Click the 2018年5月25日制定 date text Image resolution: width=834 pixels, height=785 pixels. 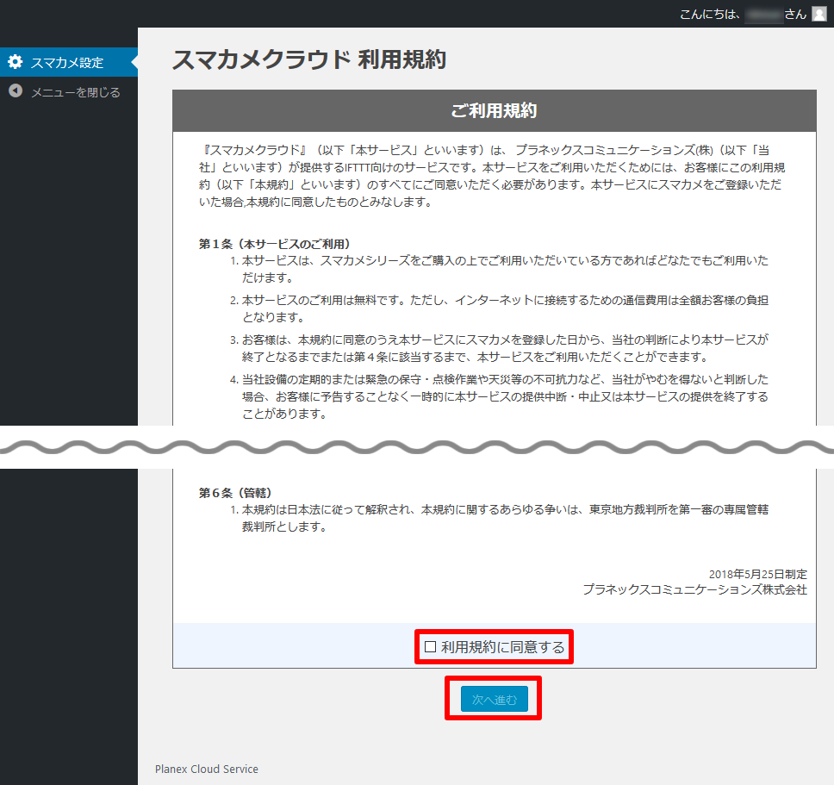tap(758, 574)
